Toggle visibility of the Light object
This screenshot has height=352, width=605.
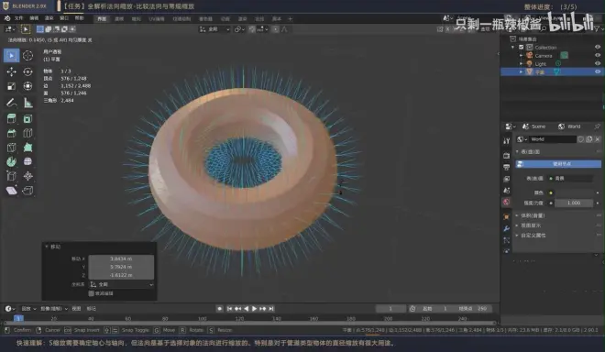click(x=598, y=63)
